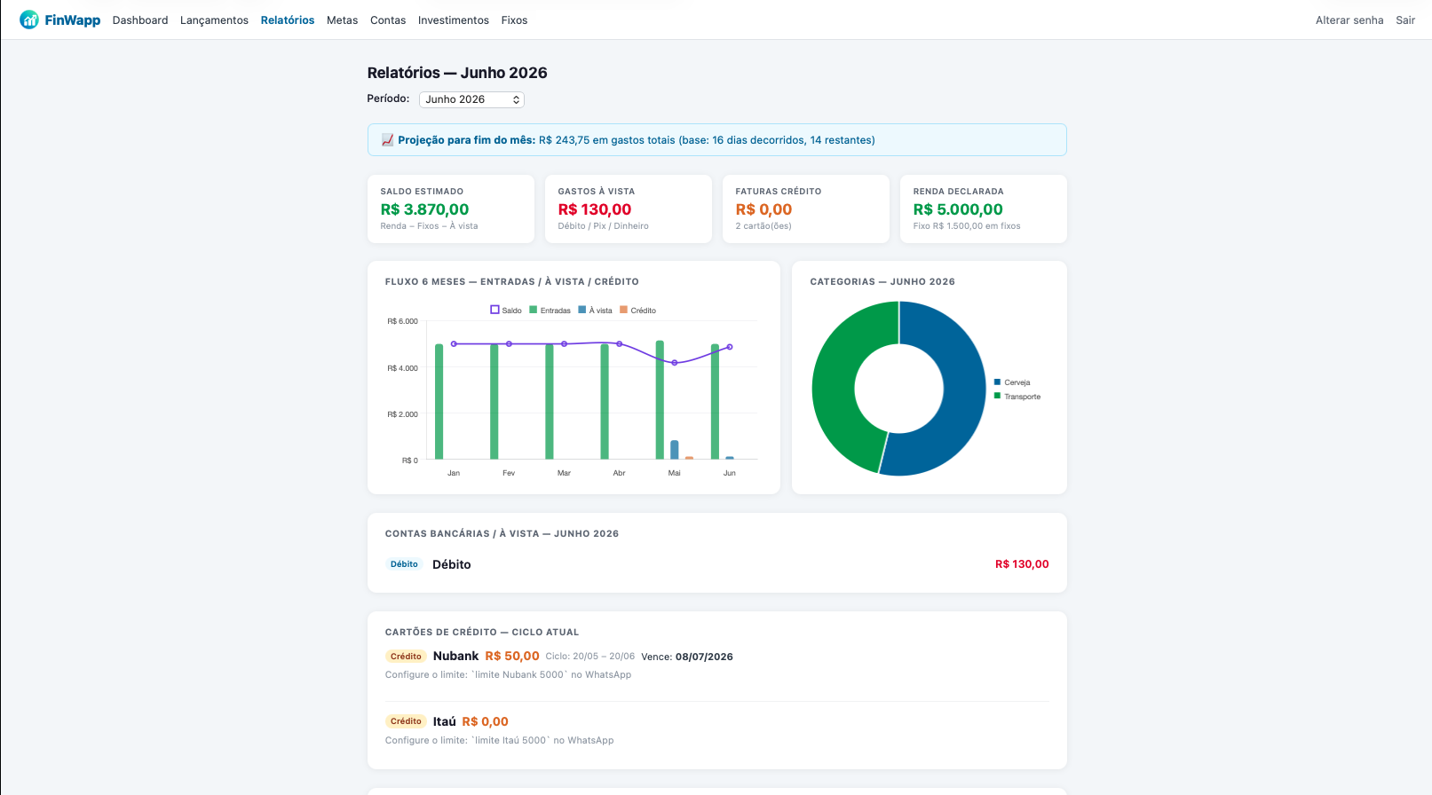
Task: Toggle the Crédito legend item
Action: tap(637, 311)
